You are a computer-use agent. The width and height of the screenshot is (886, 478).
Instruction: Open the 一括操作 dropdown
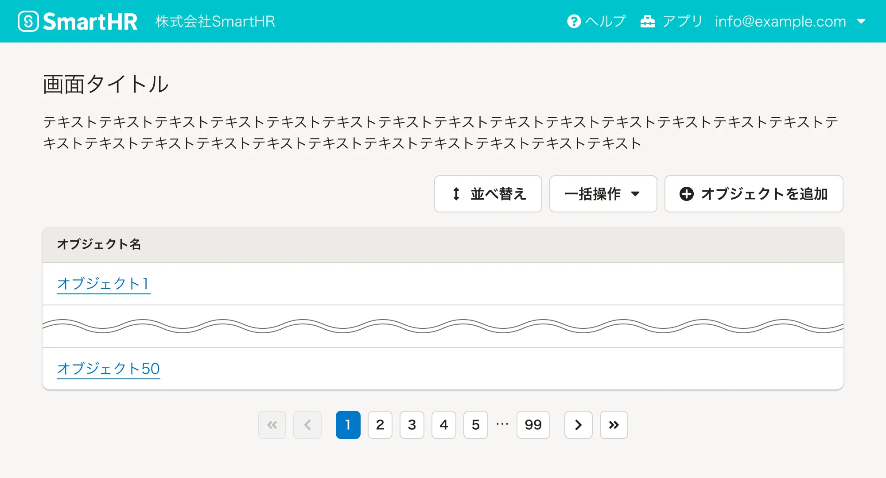(x=602, y=194)
